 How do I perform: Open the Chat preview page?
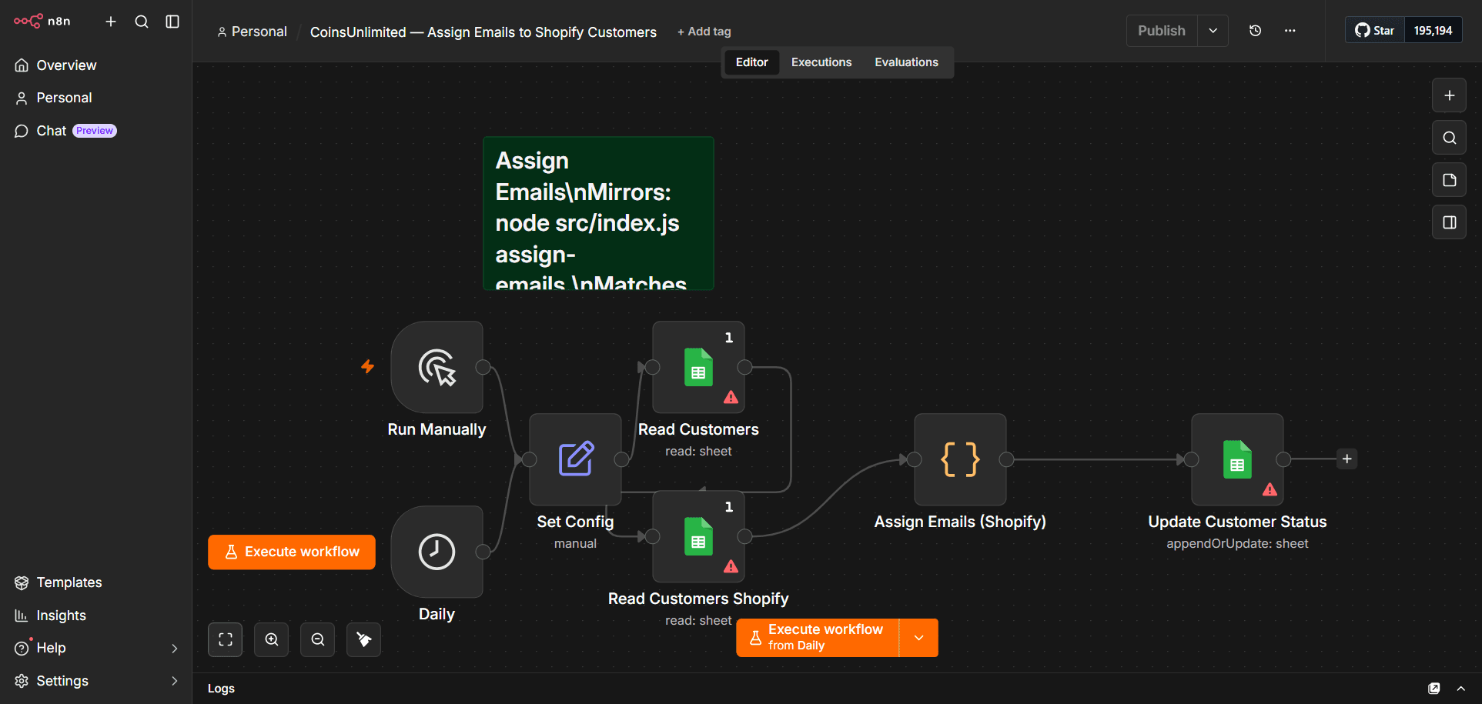pos(95,131)
